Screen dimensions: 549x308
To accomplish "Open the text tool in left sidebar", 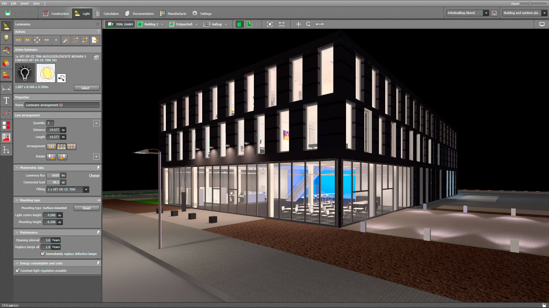I will click(x=6, y=101).
